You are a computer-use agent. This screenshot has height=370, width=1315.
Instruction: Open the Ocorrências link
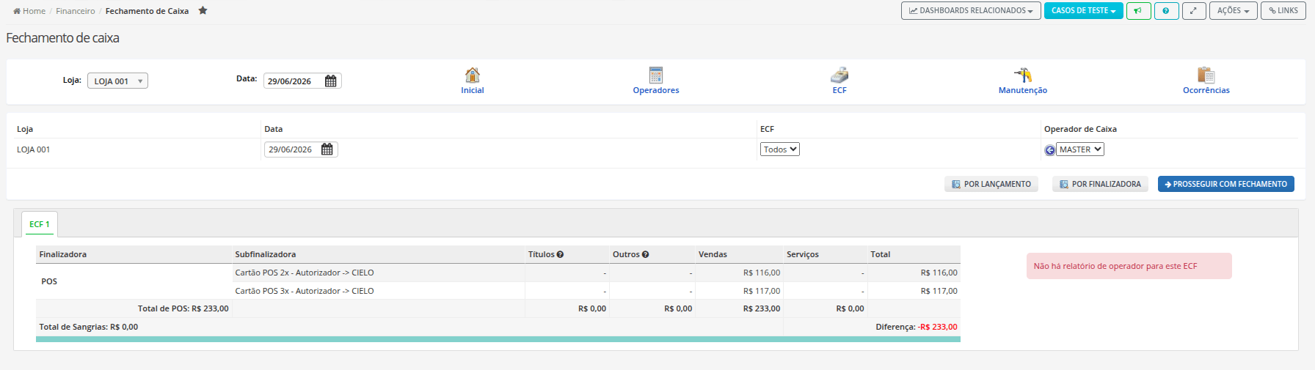pos(1206,90)
